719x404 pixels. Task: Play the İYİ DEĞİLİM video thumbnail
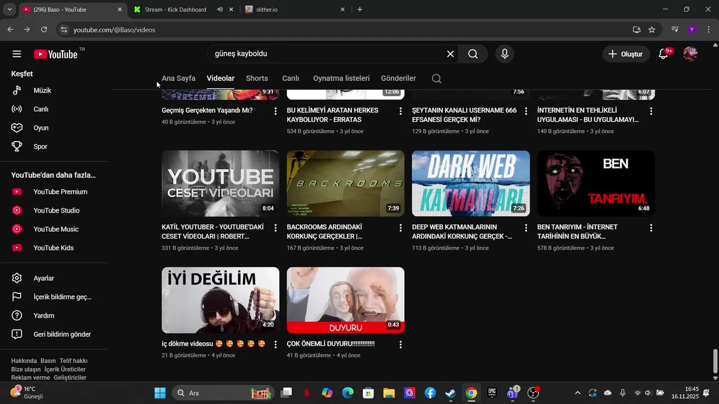click(x=220, y=300)
